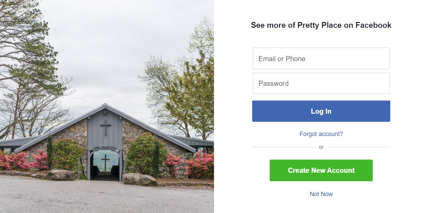This screenshot has height=213, width=426.
Task: Click the "or" divider text
Action: tap(321, 147)
